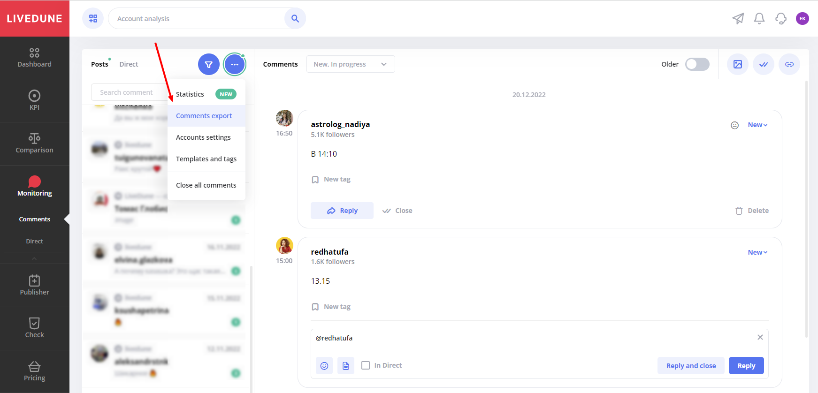The width and height of the screenshot is (818, 393).
Task: Open emoji picker in reply box
Action: tap(324, 366)
